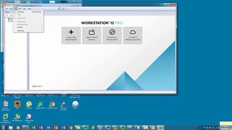Open Google Chrome desktop shortcut
232x130 pixels.
tap(52, 105)
